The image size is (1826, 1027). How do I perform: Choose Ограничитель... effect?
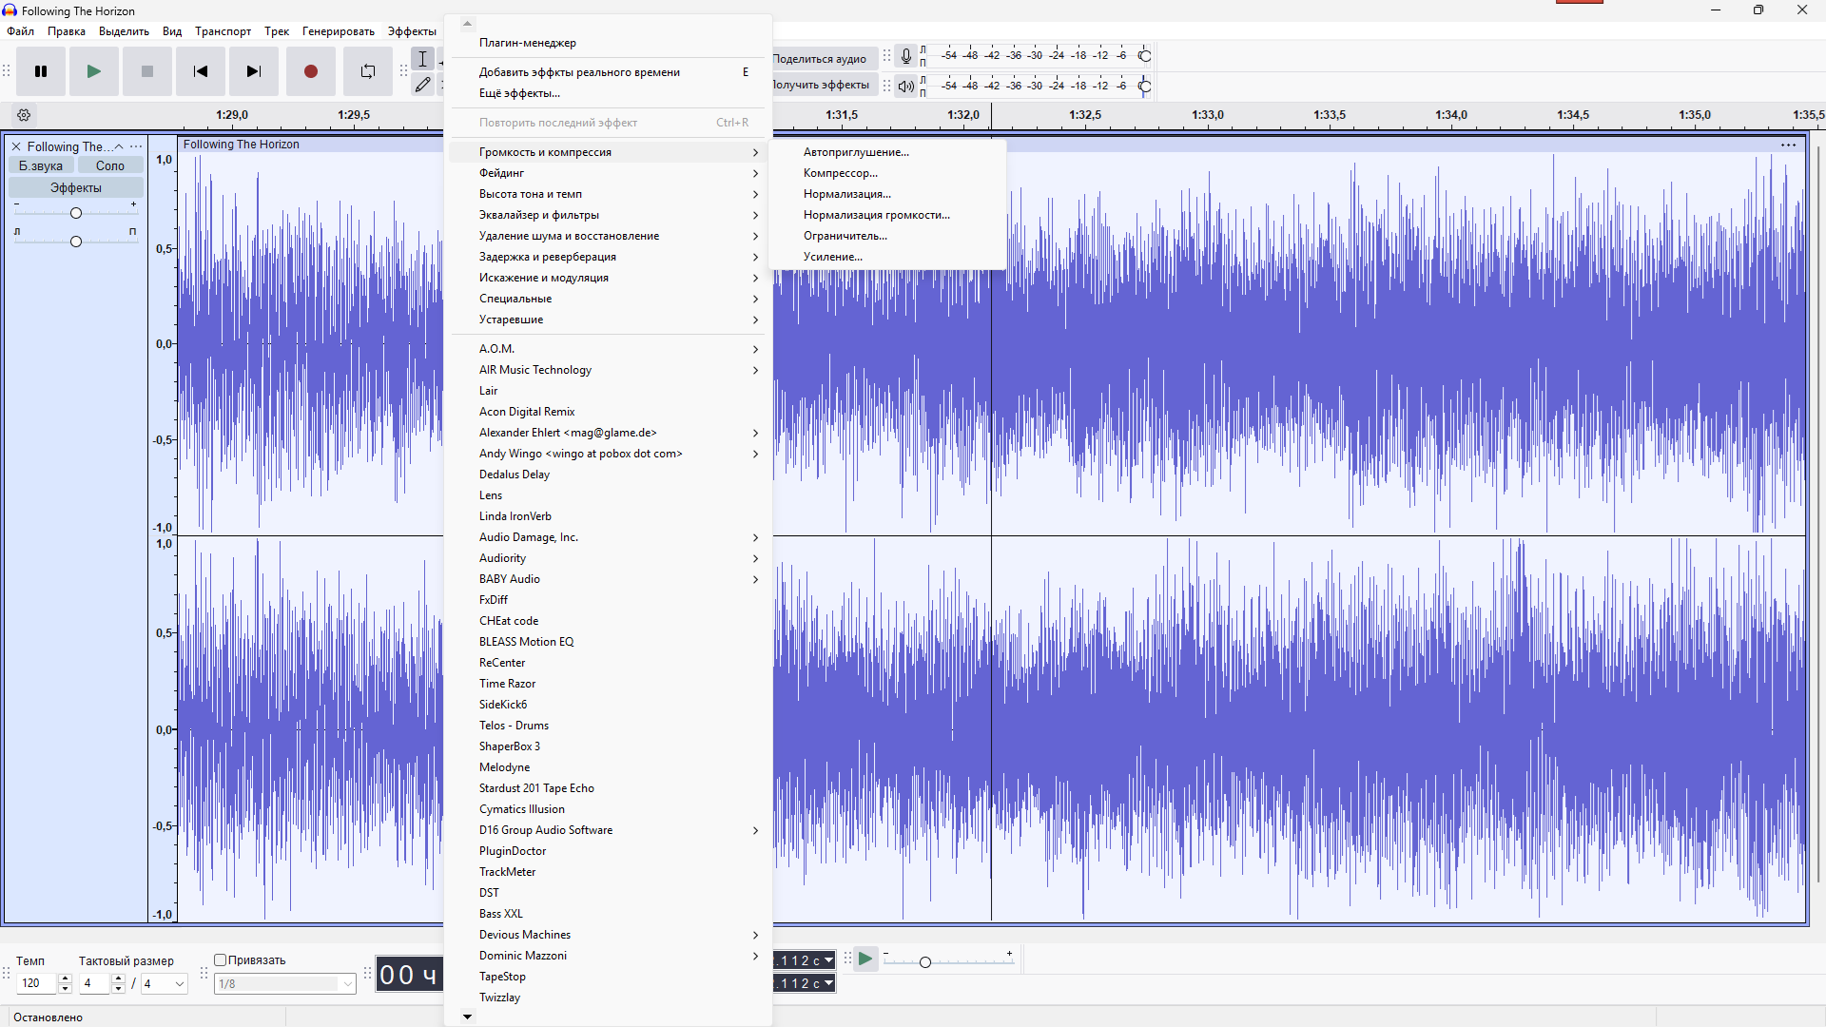(887, 236)
